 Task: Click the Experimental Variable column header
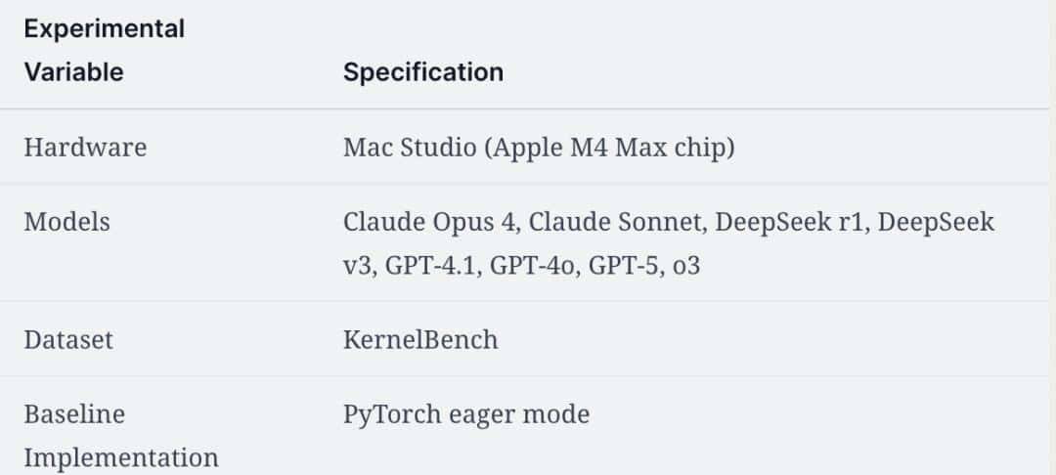104,51
